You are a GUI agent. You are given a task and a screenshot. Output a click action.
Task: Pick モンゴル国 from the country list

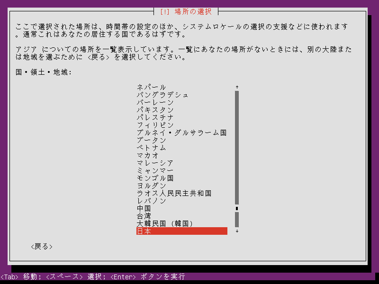[182, 178]
